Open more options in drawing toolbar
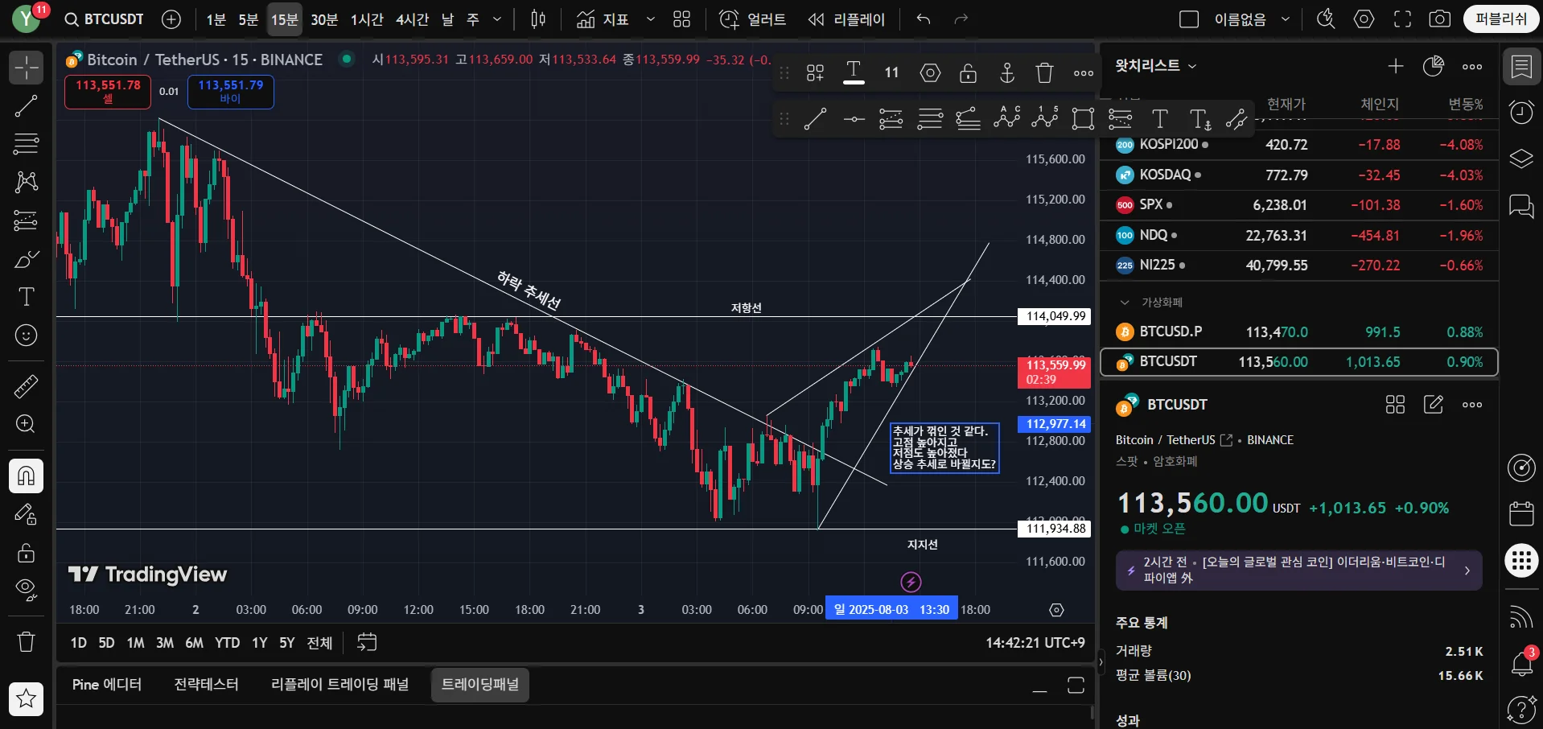The width and height of the screenshot is (1543, 729). pos(1084,73)
